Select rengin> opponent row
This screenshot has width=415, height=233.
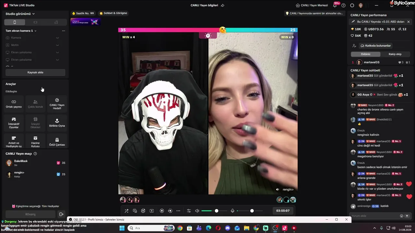click(35, 174)
